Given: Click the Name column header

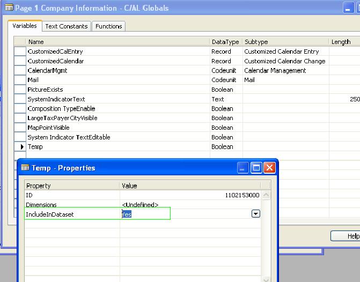Looking at the screenshot, I should coord(118,42).
